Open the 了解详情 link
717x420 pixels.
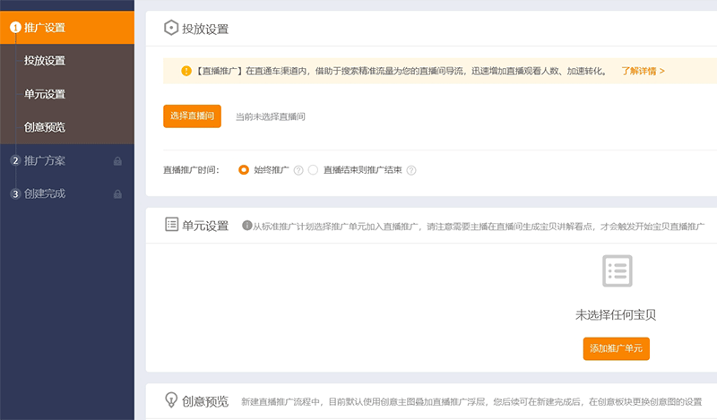pos(643,70)
